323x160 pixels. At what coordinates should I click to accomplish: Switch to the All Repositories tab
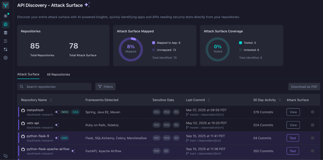[58, 74]
